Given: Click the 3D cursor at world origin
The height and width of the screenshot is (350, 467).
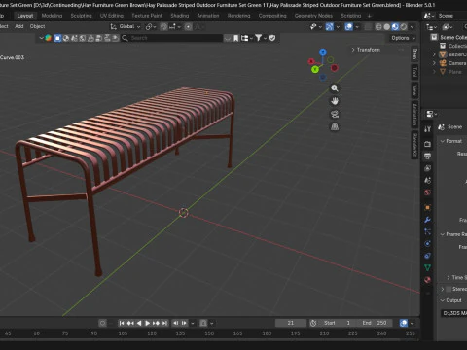Looking at the screenshot, I should [184, 213].
